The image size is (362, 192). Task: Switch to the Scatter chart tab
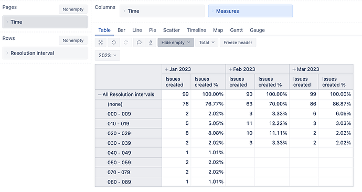[x=172, y=30]
